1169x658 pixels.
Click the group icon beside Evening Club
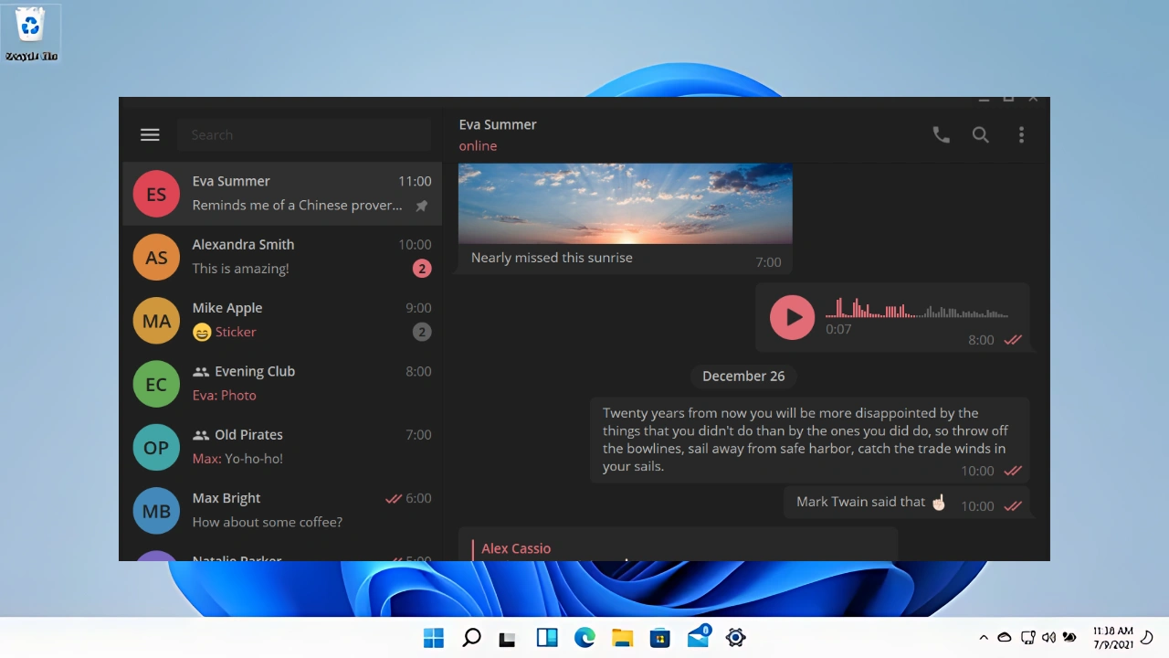[x=201, y=372]
